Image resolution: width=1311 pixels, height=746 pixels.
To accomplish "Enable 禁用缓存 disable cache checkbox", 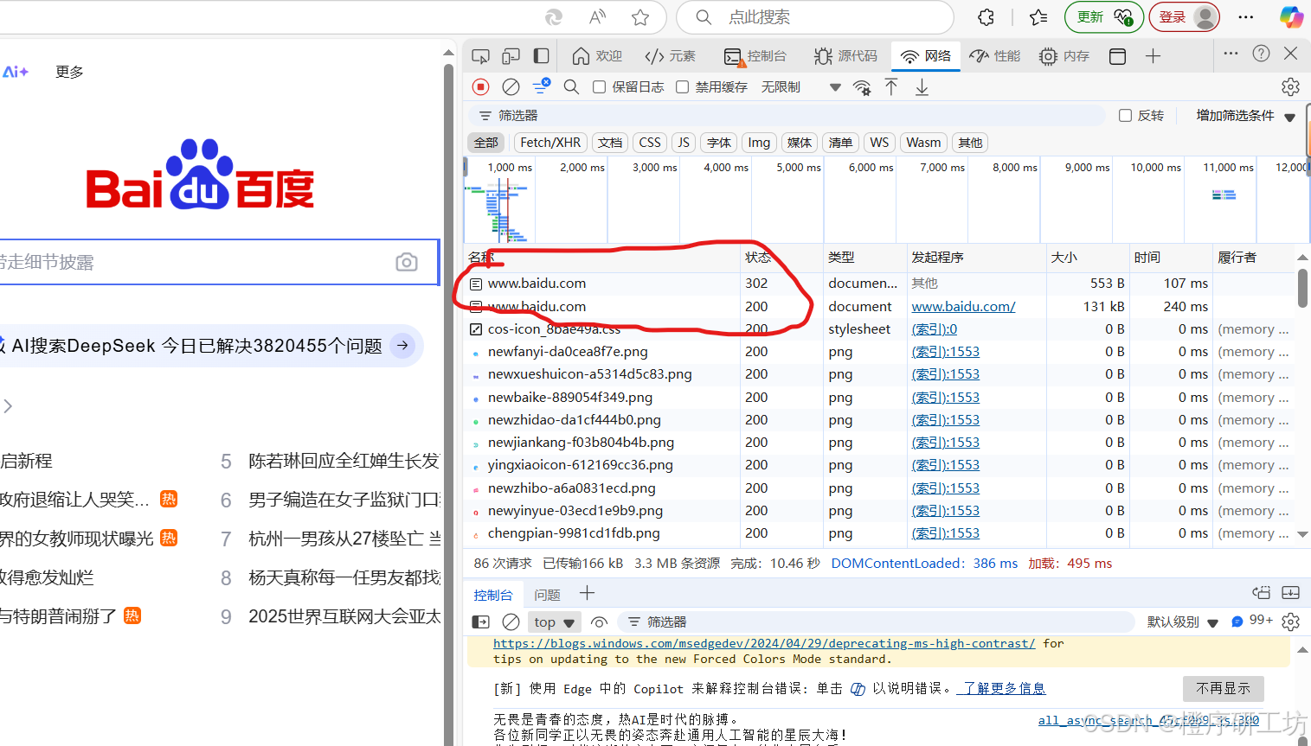I will click(682, 86).
